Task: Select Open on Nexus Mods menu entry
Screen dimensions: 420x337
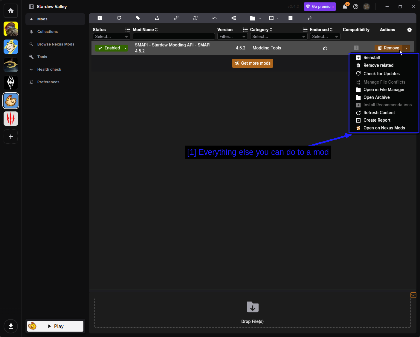Action: (384, 128)
